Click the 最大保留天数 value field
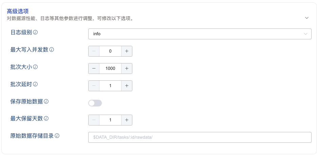 pyautogui.click(x=110, y=120)
